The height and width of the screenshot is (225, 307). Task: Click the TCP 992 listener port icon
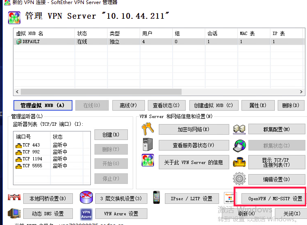19,152
